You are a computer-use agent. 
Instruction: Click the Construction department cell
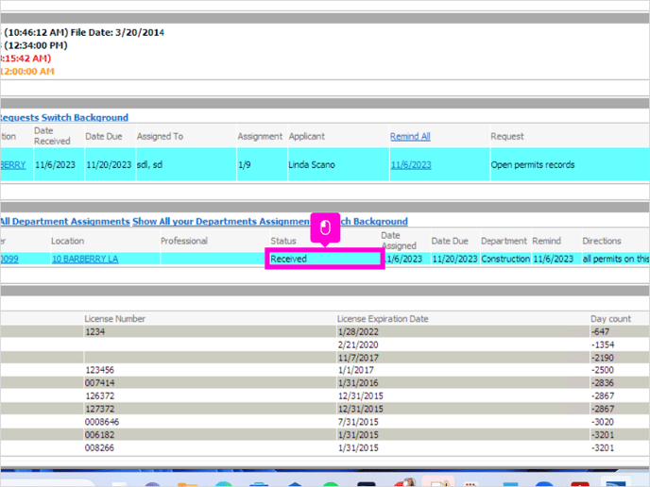505,260
